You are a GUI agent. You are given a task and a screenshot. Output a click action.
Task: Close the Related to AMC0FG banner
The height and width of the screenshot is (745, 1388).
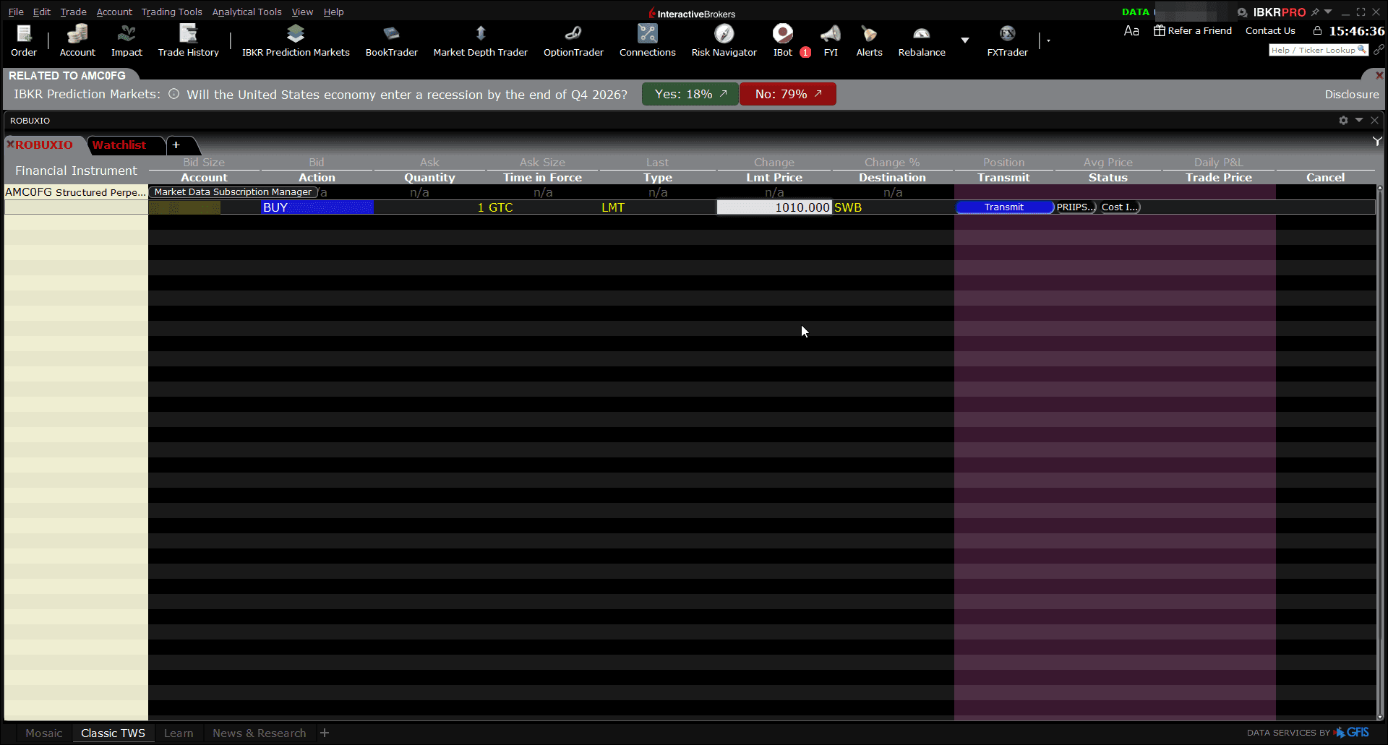click(1379, 75)
